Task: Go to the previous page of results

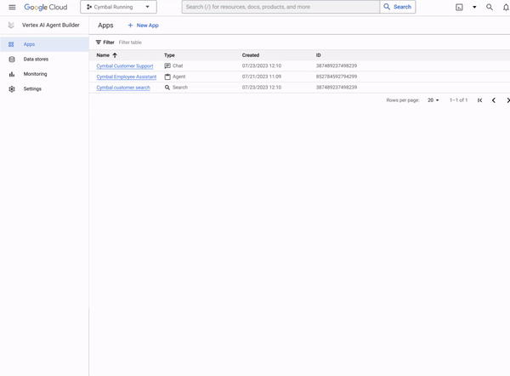Action: [493, 100]
